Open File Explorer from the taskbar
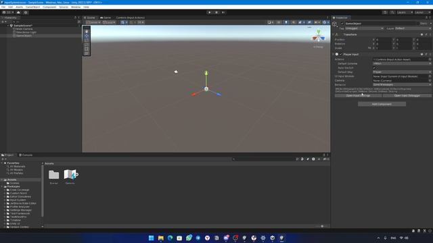433x243 pixels. point(161,238)
